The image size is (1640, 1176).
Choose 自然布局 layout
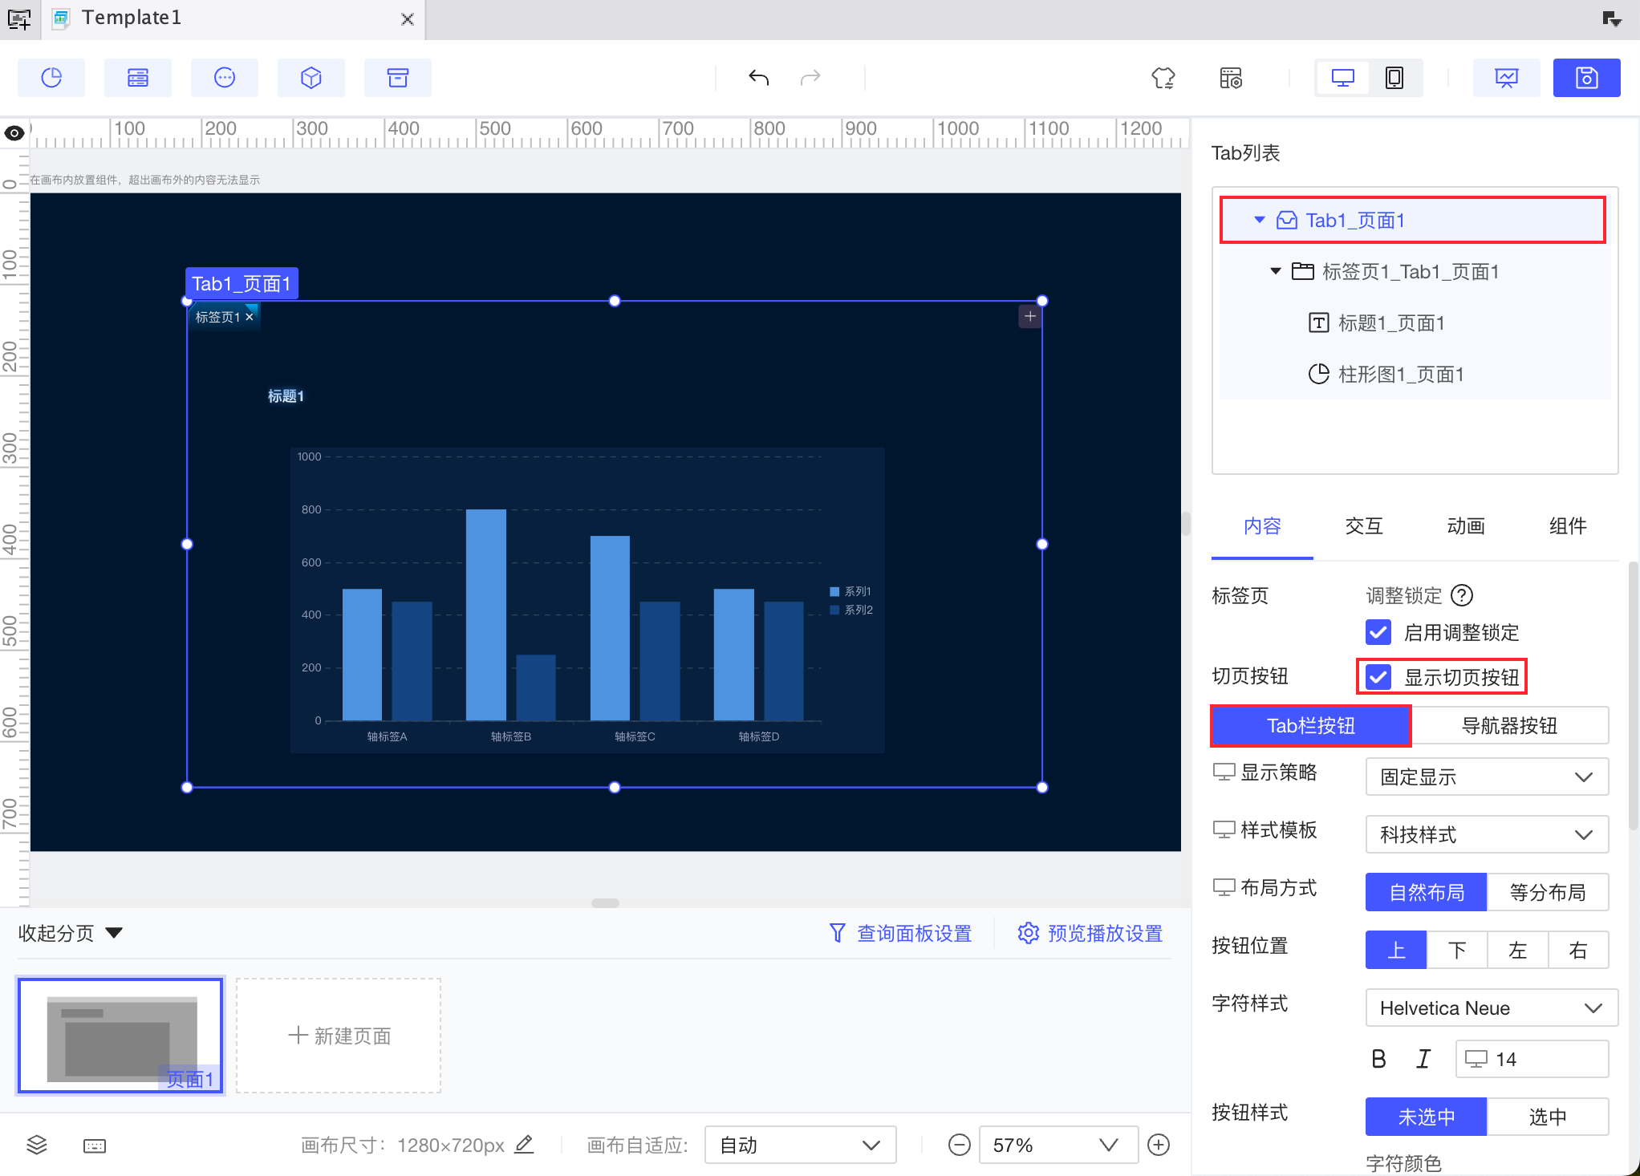1426,892
